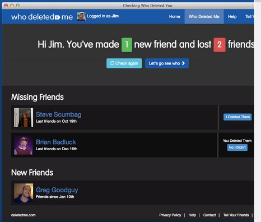The height and width of the screenshot is (222, 261).
Task: Click the deletedme.com footer link
Action: pos(24,215)
